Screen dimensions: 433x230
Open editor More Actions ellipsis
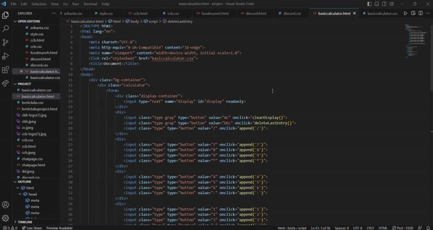[428, 13]
